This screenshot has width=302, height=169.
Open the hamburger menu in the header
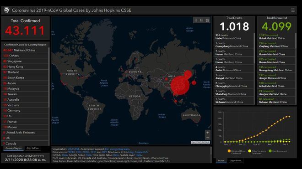coord(293,10)
